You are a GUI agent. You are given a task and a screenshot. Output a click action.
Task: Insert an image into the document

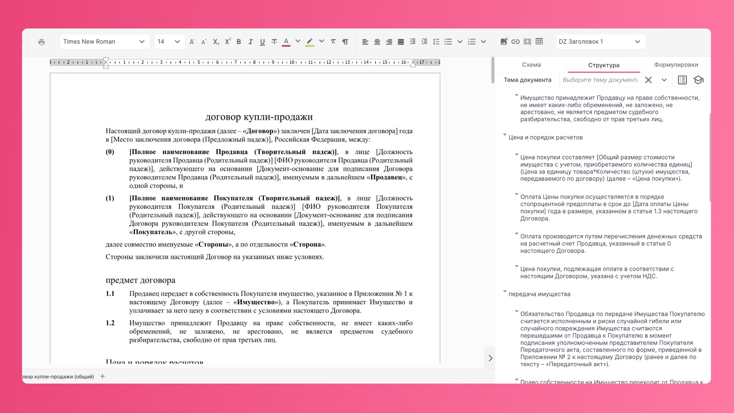(x=504, y=42)
